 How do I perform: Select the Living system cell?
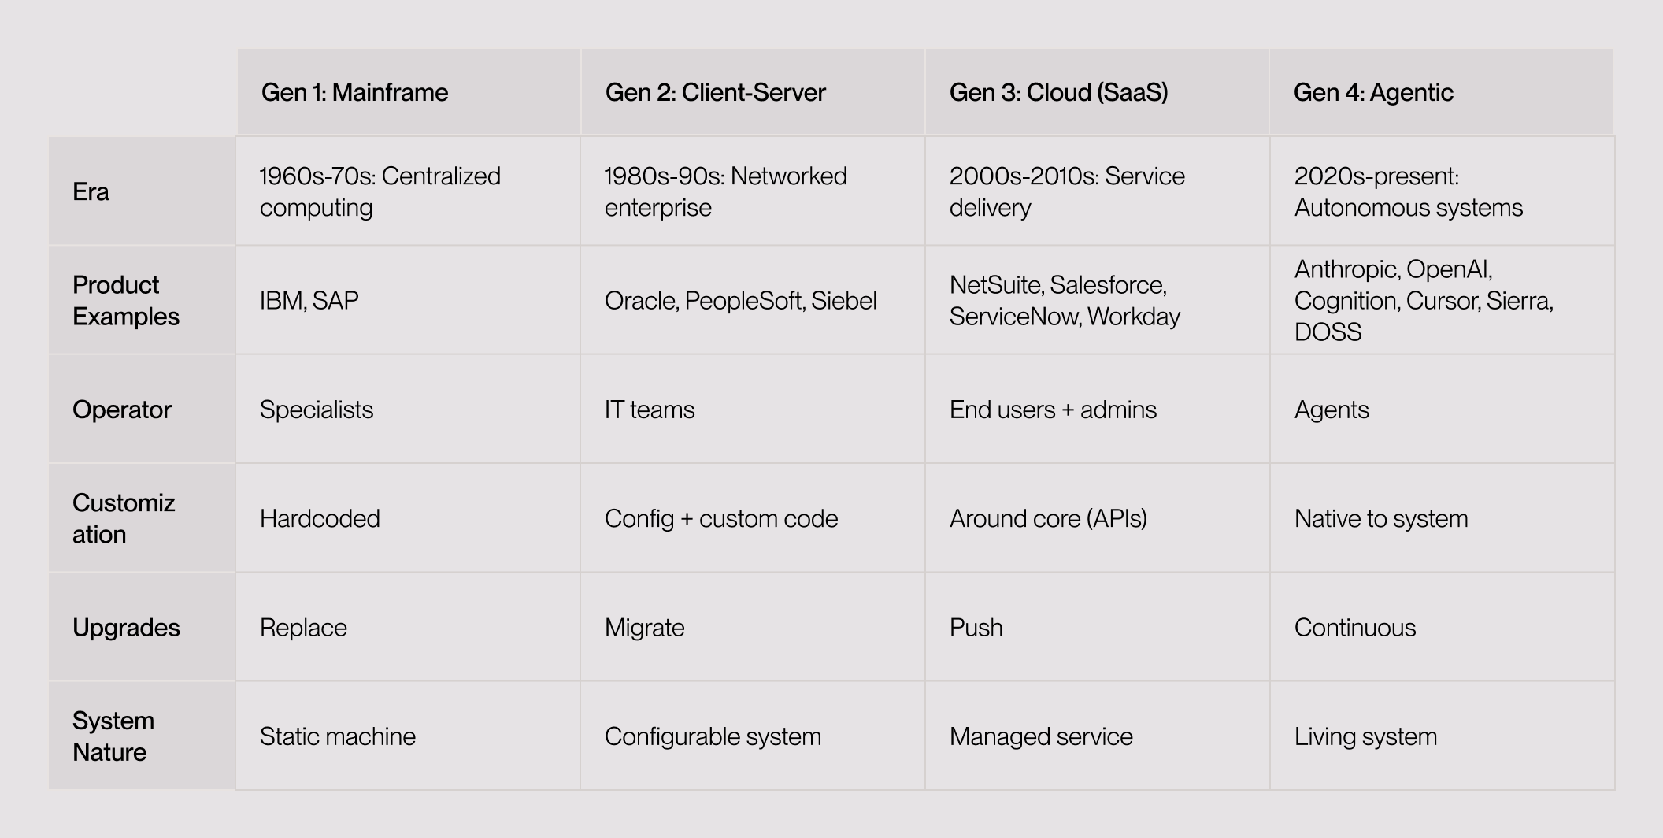pyautogui.click(x=1365, y=736)
